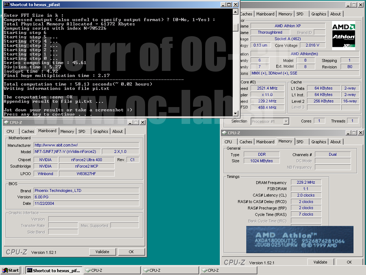
Task: Click the first CPU-Z taskbar button
Action: 112,270
